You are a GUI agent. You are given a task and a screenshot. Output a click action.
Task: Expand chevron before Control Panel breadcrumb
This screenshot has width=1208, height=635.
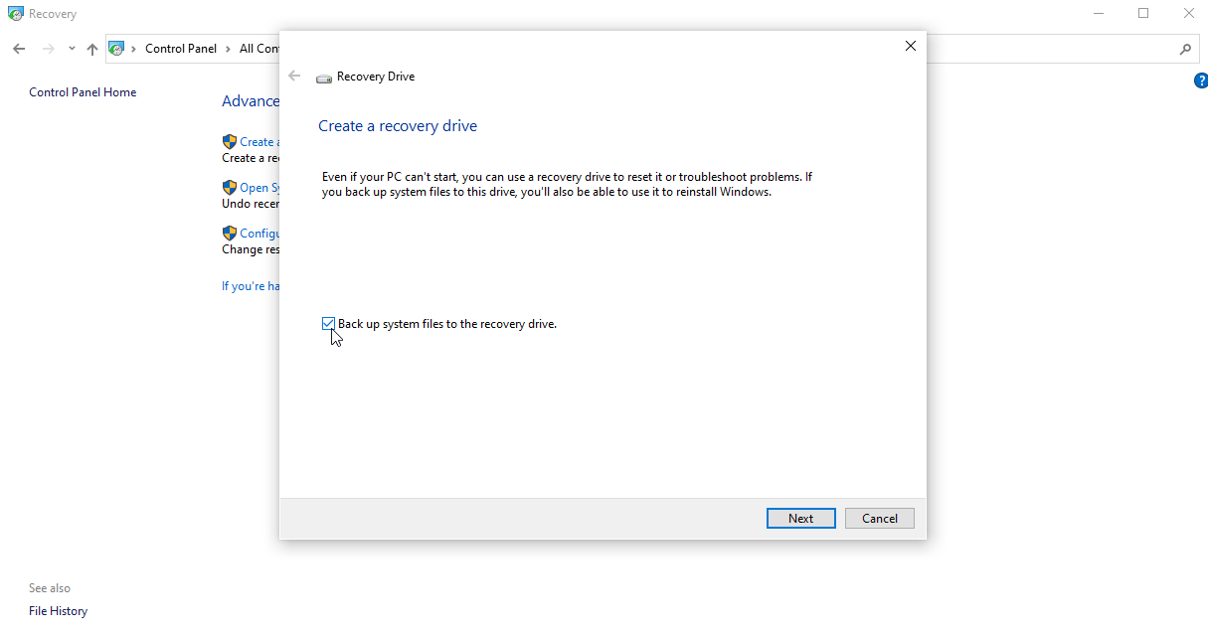(134, 49)
